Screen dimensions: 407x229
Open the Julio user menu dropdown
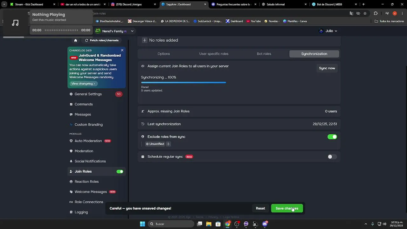[x=328, y=31]
